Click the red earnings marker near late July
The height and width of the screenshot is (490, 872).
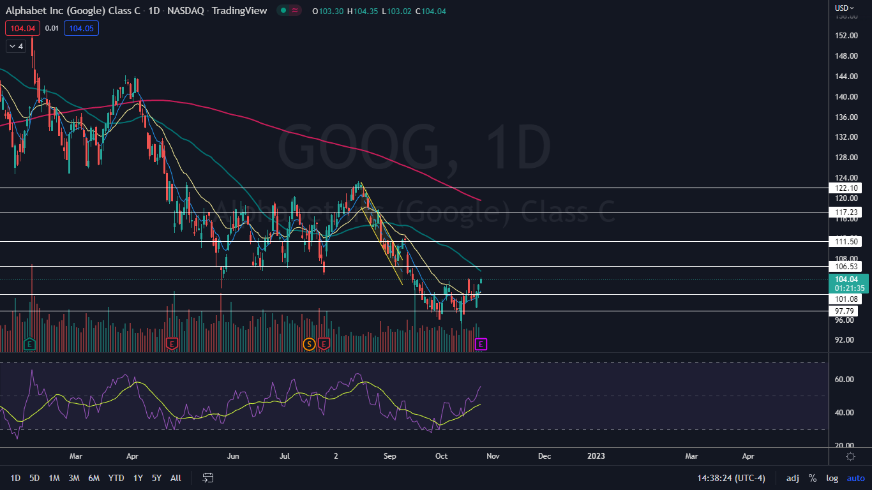(324, 344)
